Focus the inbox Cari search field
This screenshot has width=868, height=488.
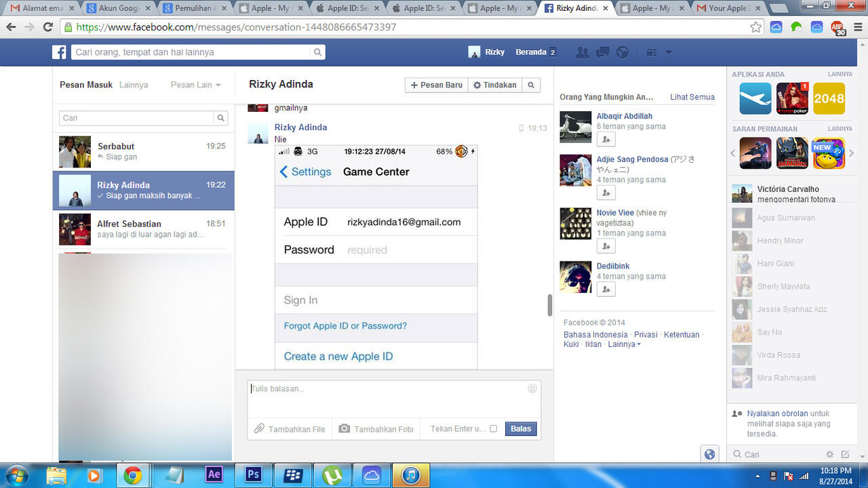[137, 118]
